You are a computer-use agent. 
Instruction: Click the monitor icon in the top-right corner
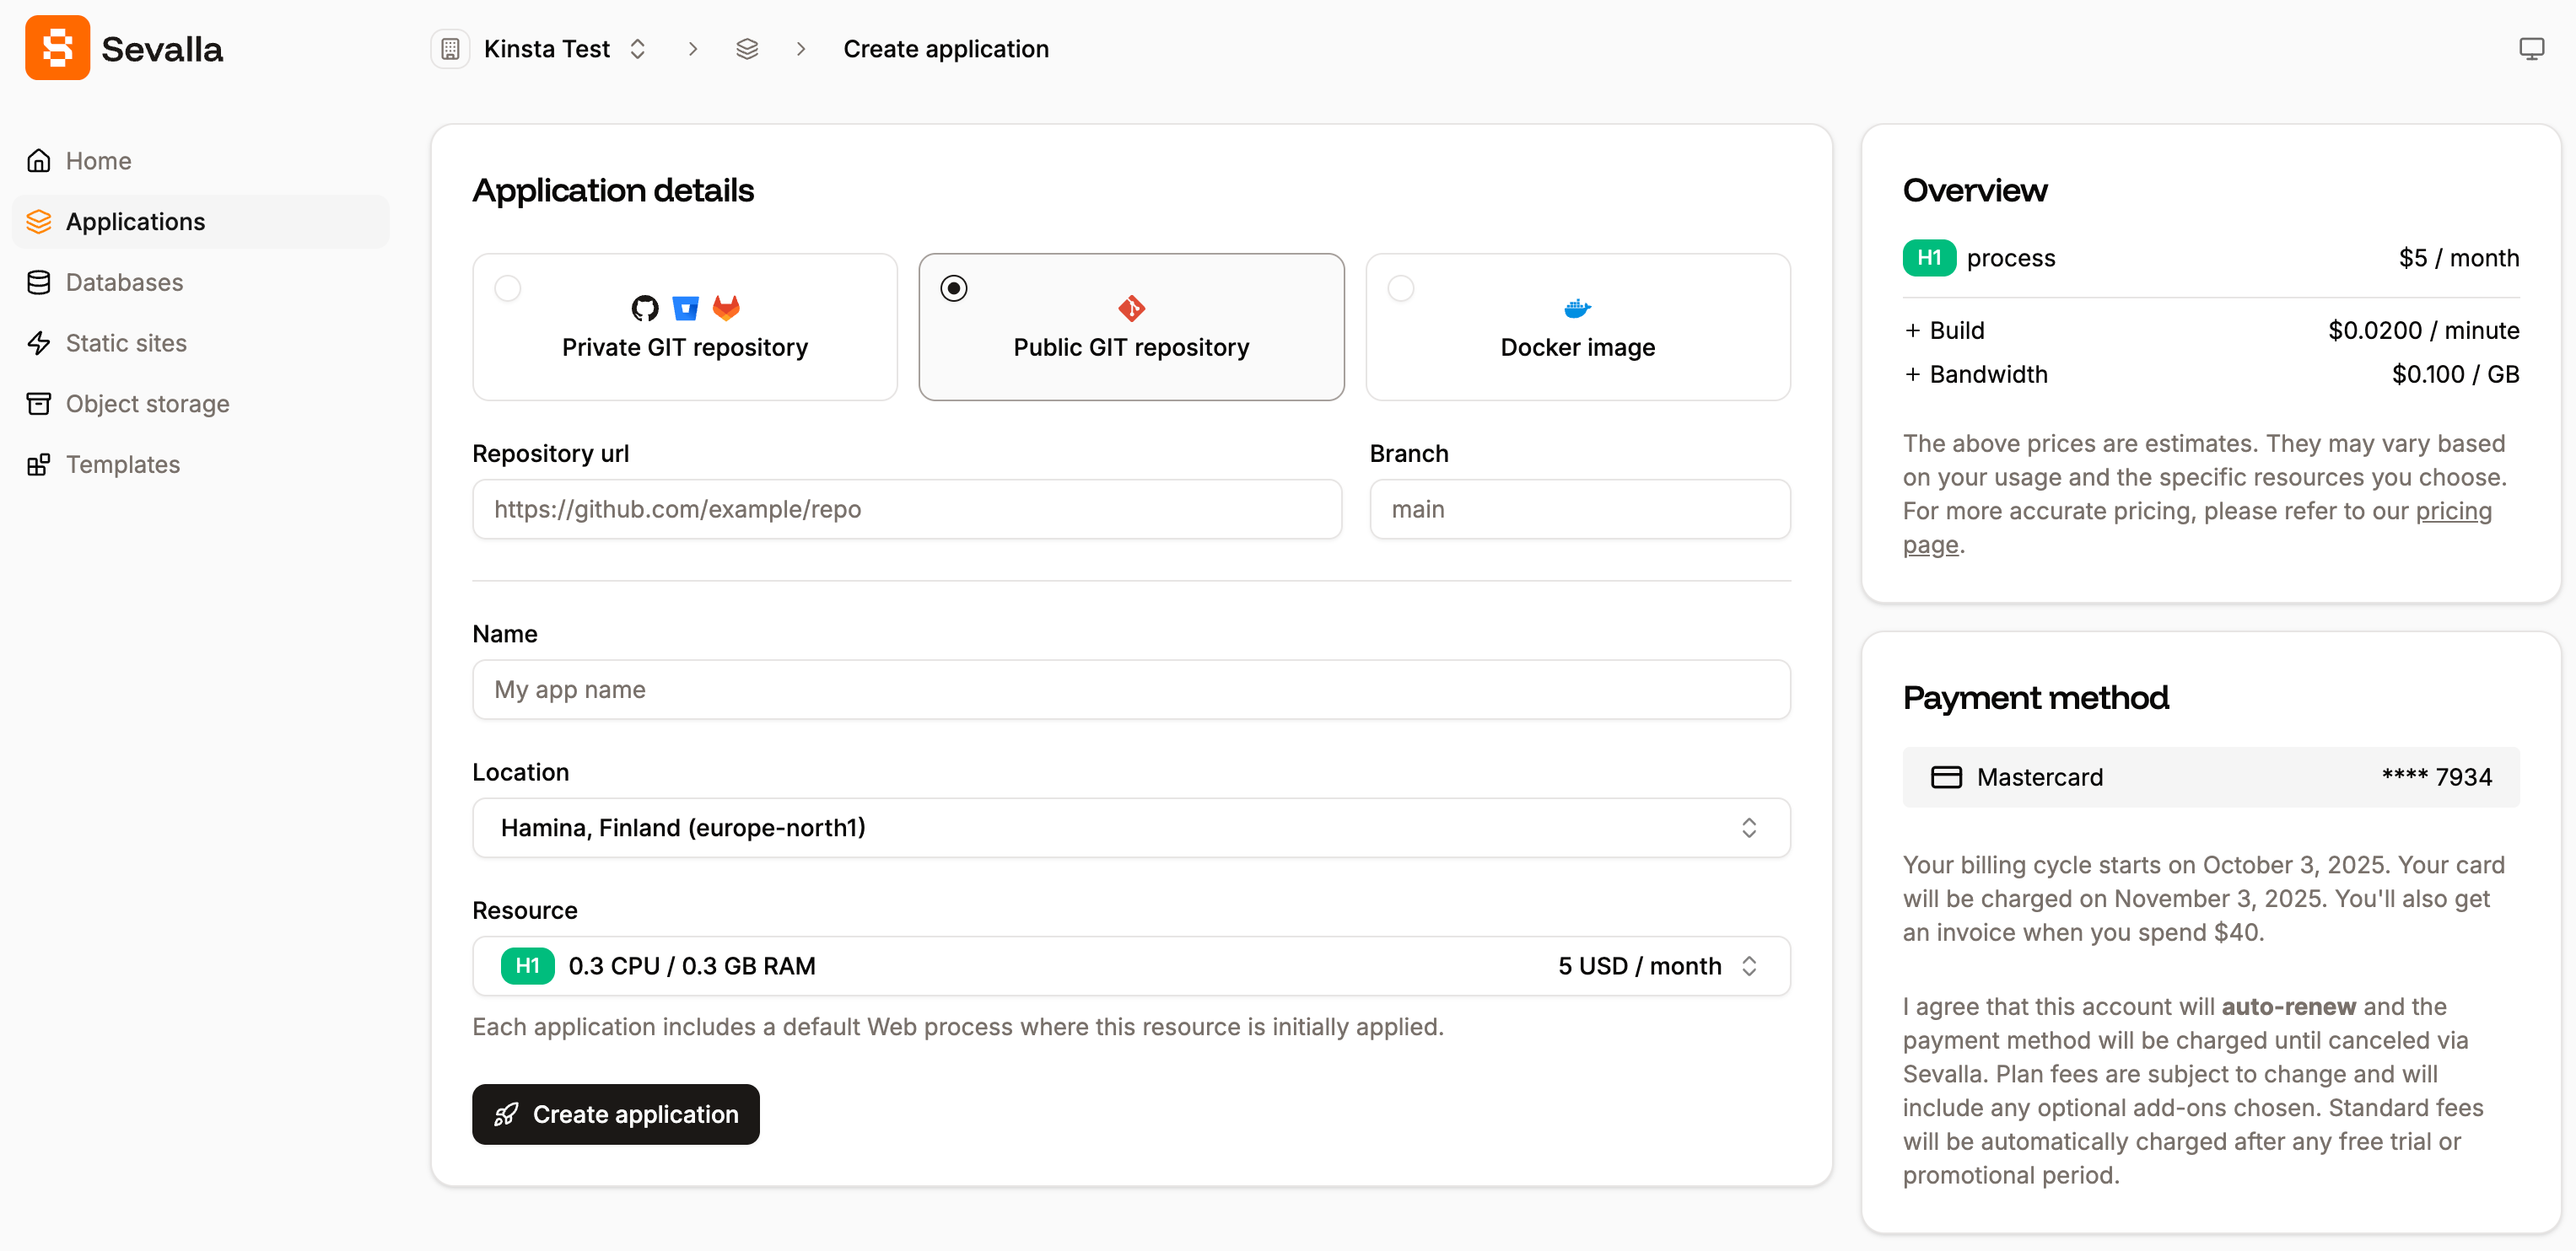click(2531, 47)
